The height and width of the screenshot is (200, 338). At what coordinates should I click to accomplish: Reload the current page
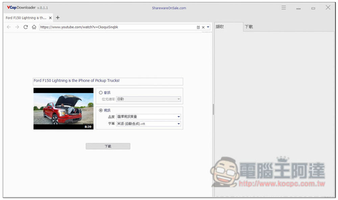pyautogui.click(x=26, y=27)
